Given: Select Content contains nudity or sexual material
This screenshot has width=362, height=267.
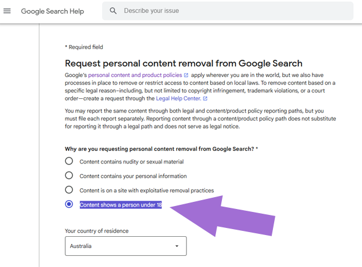Looking at the screenshot, I should [69, 161].
